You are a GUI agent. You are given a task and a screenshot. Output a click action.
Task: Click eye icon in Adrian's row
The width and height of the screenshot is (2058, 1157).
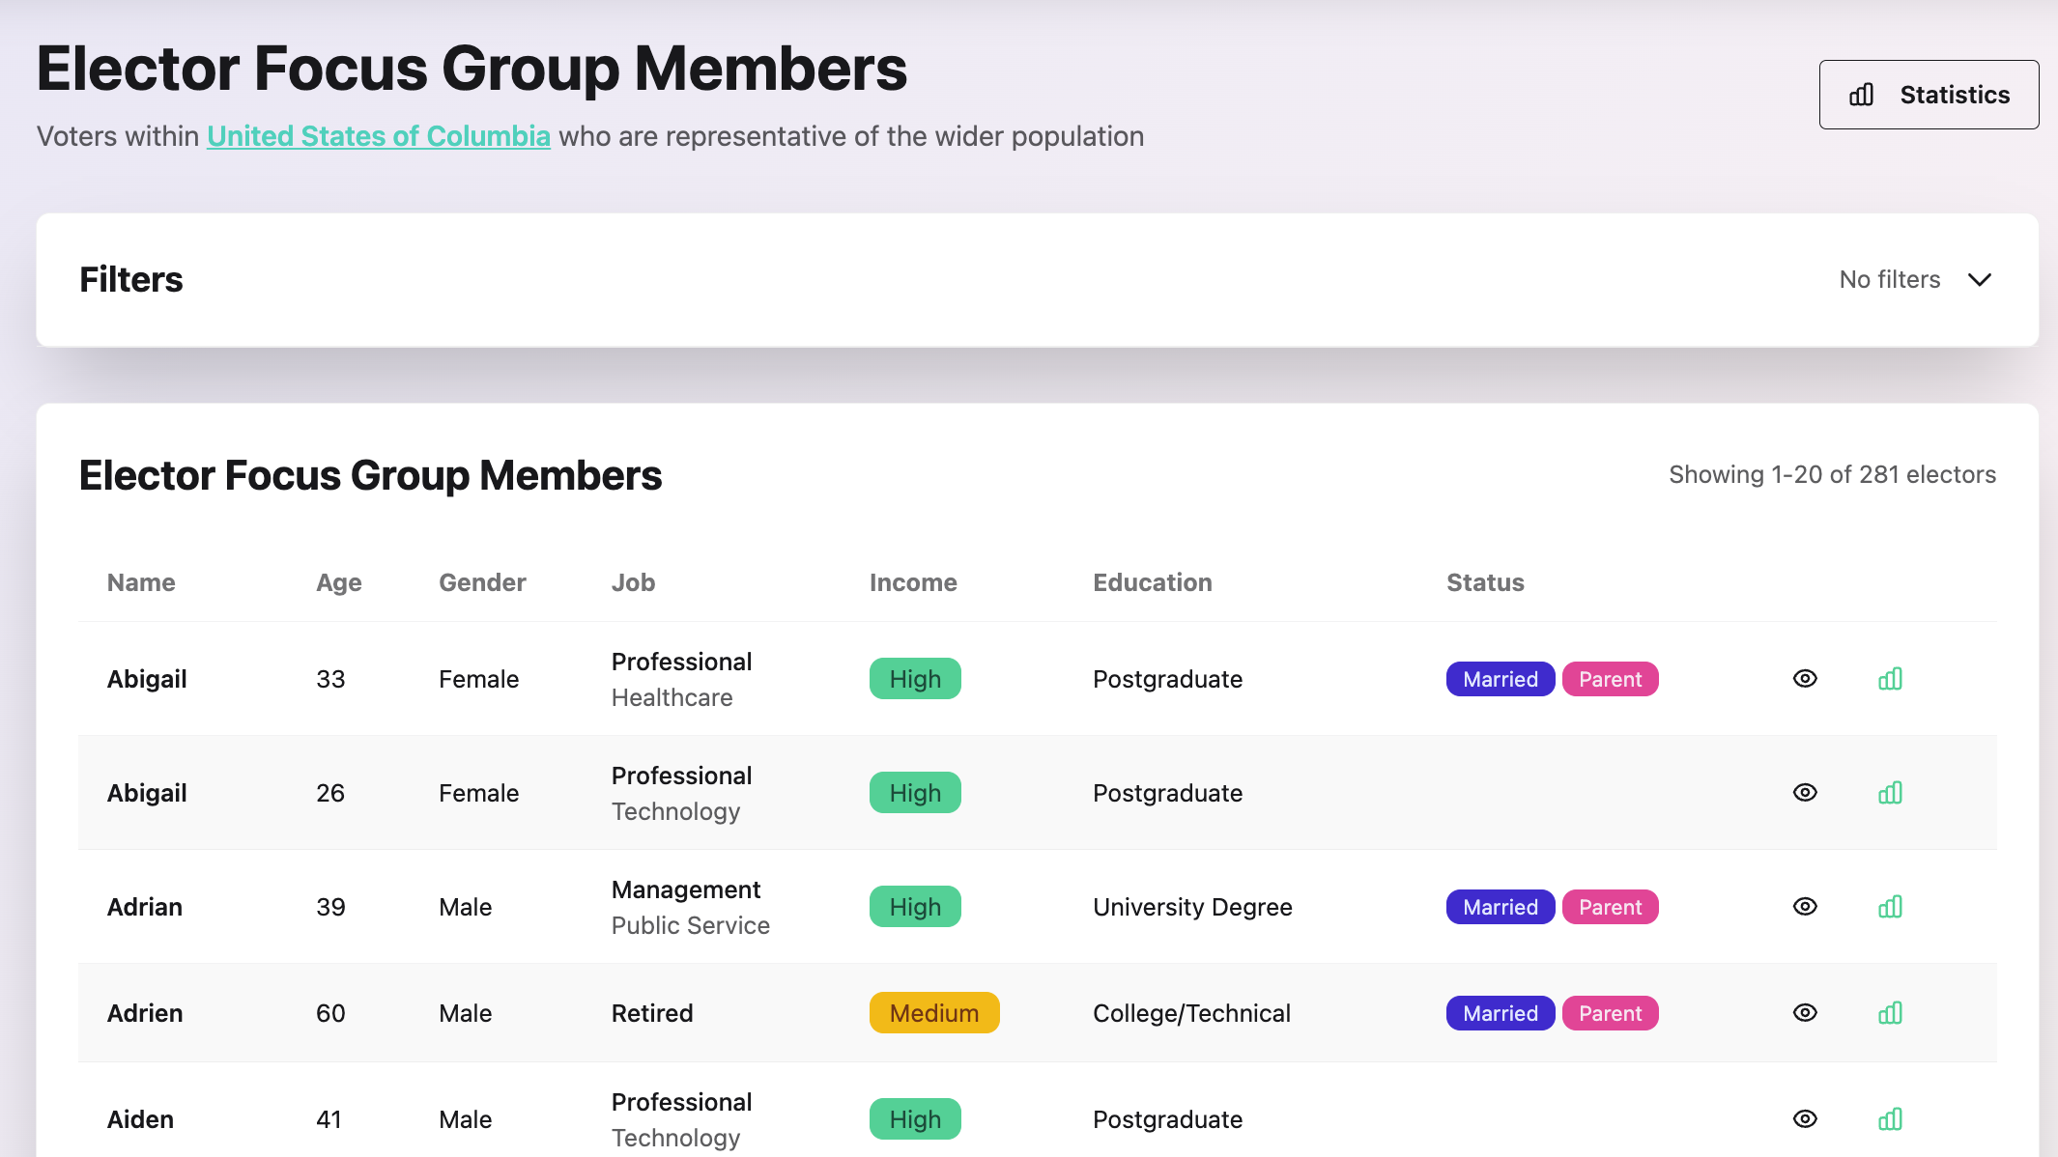1805,907
